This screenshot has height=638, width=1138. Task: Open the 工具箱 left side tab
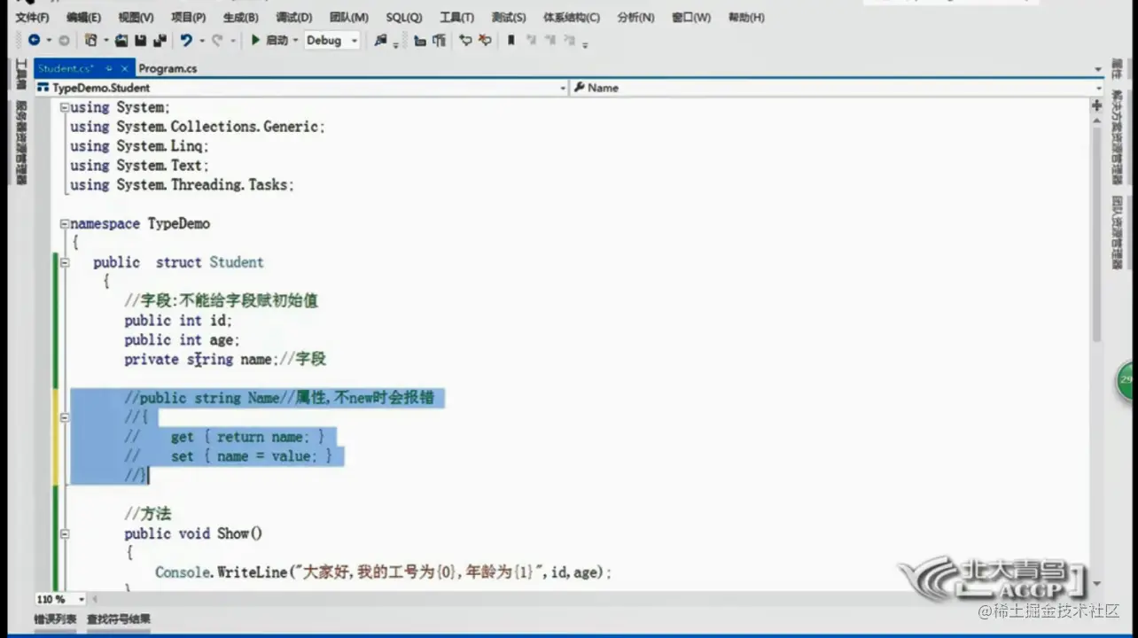coord(20,74)
